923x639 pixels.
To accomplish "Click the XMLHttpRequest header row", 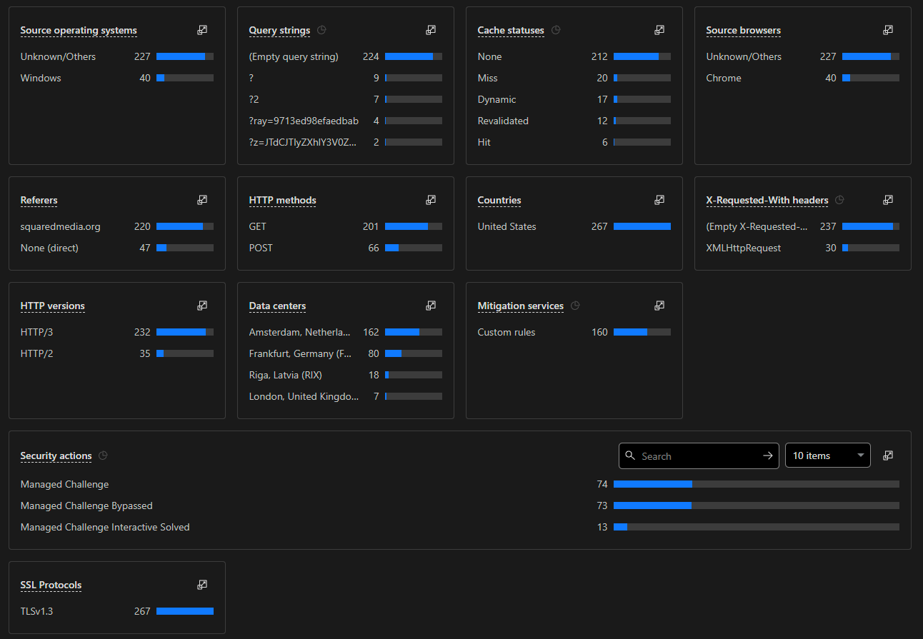I will (x=803, y=248).
